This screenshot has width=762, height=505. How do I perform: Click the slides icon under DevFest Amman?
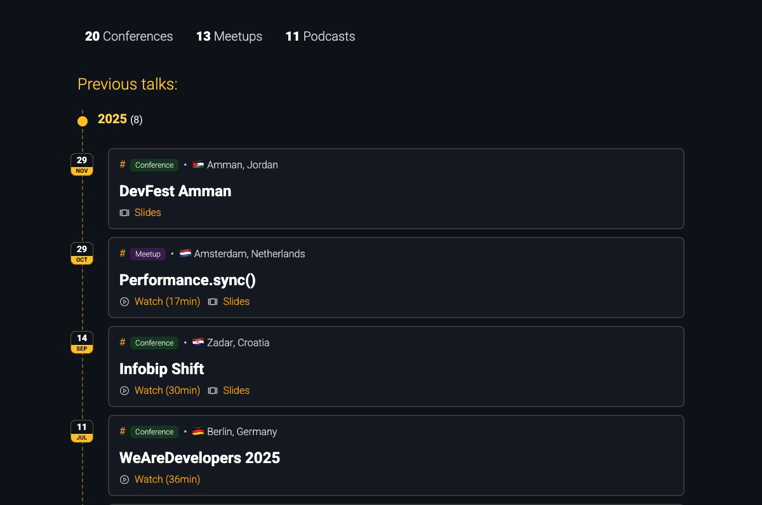tap(124, 213)
